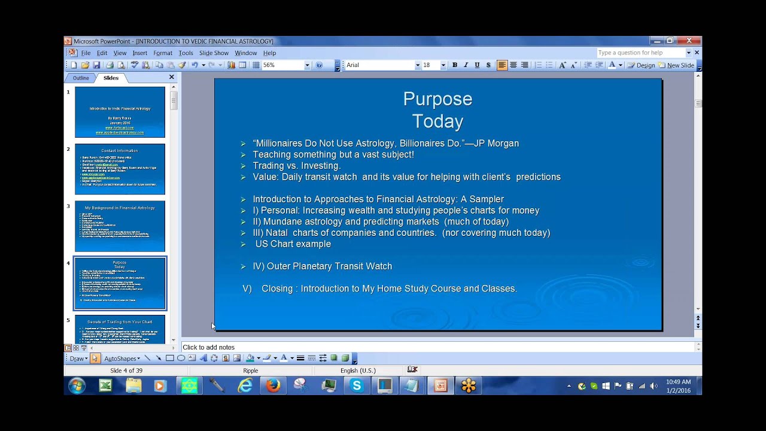The width and height of the screenshot is (766, 431).
Task: Click the Print icon in toolbar
Action: (110, 65)
